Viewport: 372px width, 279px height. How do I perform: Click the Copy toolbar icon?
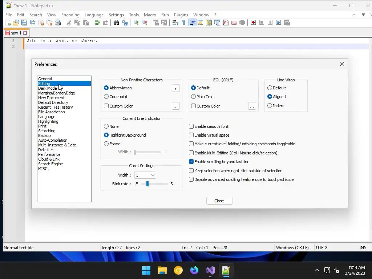77,23
